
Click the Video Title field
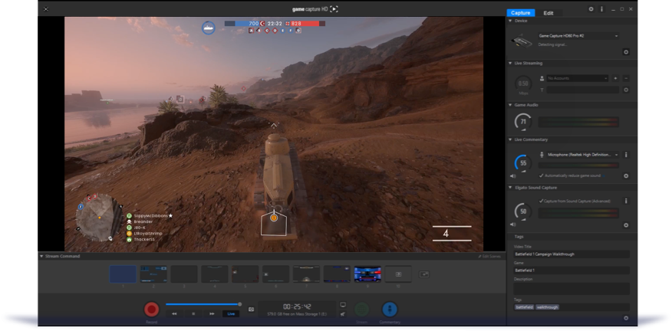572,254
